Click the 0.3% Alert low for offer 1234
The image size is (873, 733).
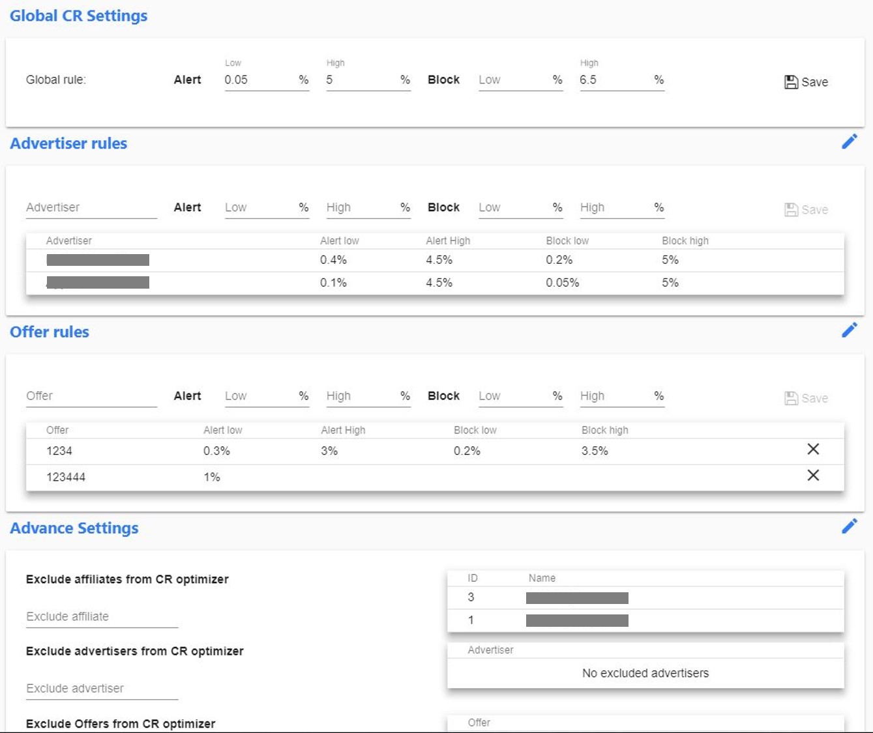tap(216, 451)
